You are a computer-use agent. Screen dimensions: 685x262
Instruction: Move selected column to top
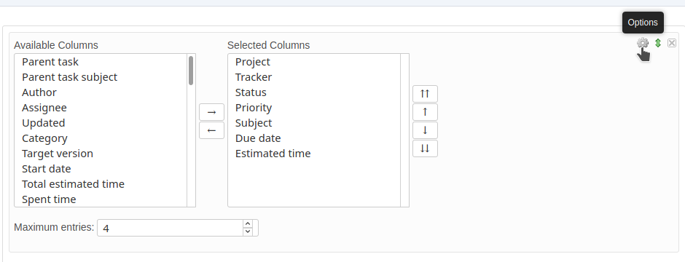pos(425,94)
